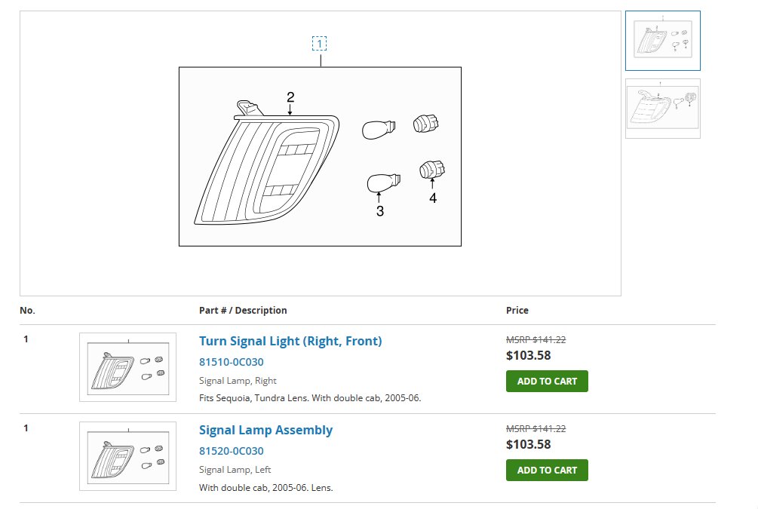Open part number 81510-0C030 link
This screenshot has height=509, width=758.
pyautogui.click(x=232, y=362)
